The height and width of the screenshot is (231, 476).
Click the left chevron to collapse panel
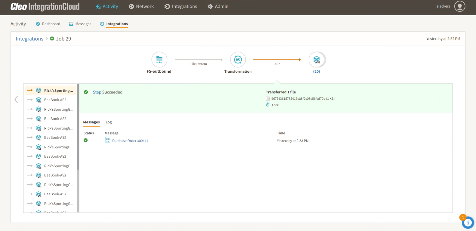pyautogui.click(x=16, y=99)
